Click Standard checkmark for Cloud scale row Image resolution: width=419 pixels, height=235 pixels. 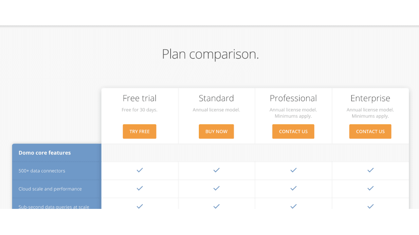[216, 188]
